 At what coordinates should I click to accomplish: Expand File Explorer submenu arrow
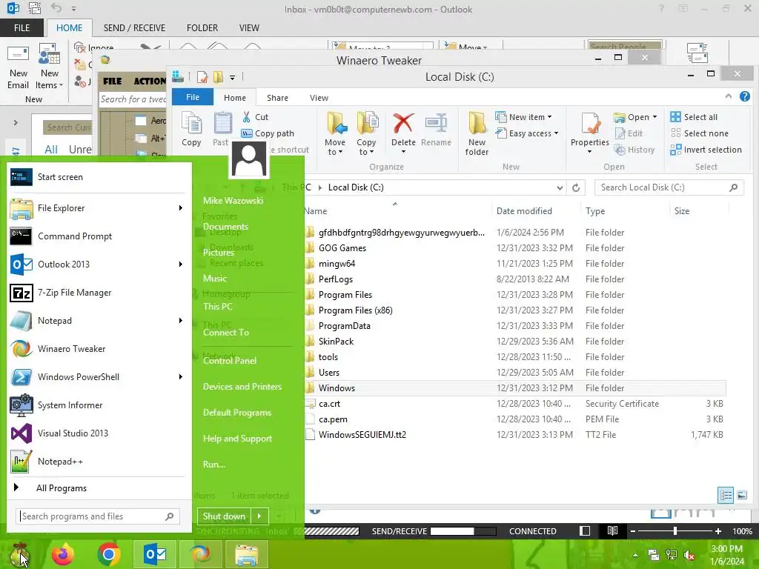click(x=181, y=208)
